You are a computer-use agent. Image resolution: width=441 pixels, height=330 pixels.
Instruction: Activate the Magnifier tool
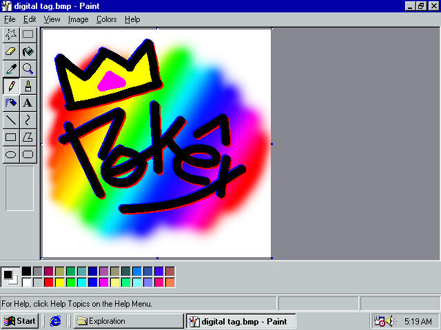28,68
